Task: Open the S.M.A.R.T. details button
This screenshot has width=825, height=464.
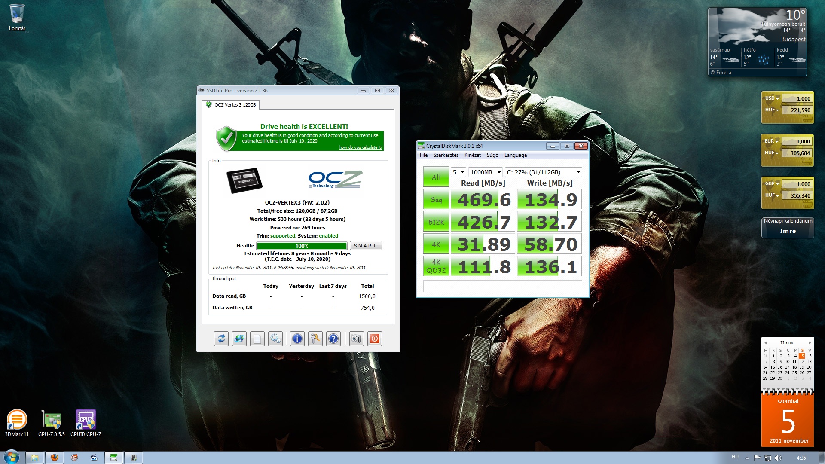Action: tap(366, 246)
